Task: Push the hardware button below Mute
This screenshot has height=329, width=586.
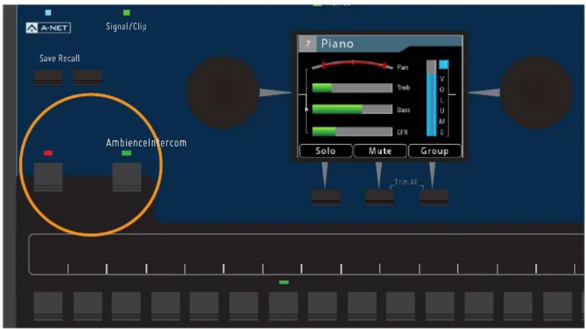Action: coord(379,197)
